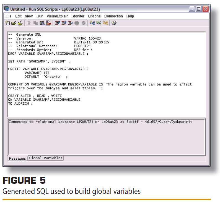This screenshot has height=202, width=220.
Task: Click the first hourglass Run All icon
Action: [x=57, y=23]
